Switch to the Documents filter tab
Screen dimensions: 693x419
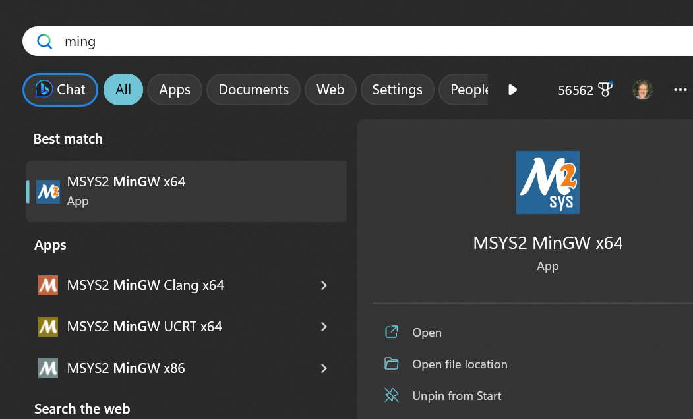pos(253,90)
